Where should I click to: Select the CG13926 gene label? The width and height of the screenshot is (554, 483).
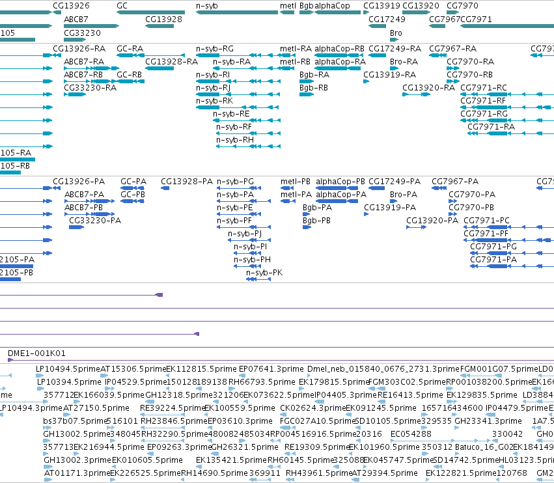(71, 6)
